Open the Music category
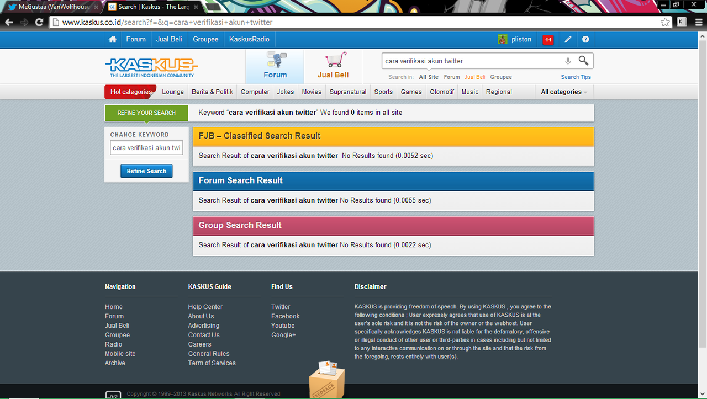Image resolution: width=707 pixels, height=399 pixels. click(x=470, y=92)
